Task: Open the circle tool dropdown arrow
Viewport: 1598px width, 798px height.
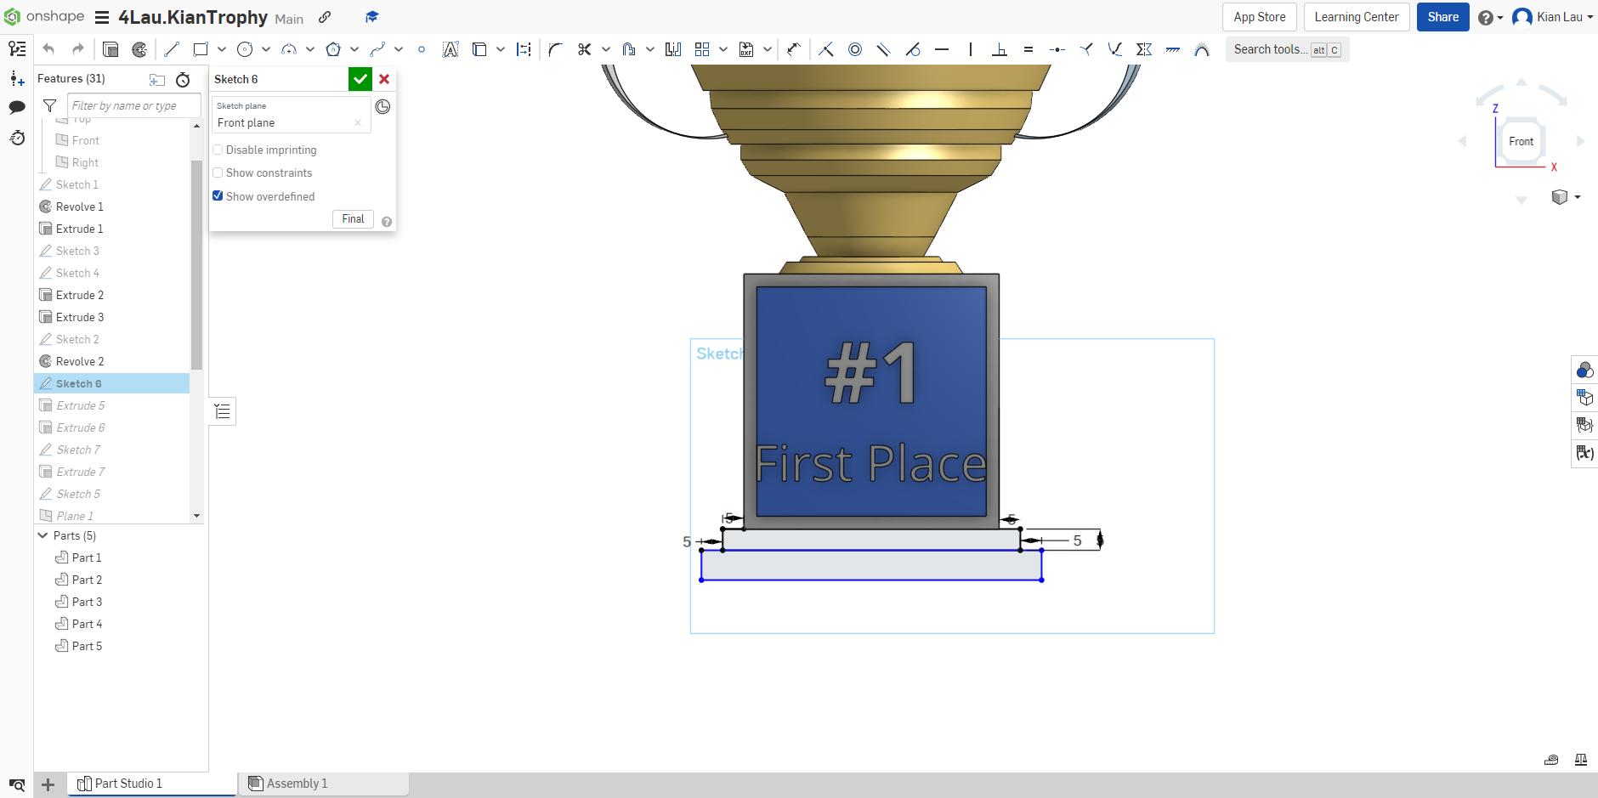Action: [266, 49]
